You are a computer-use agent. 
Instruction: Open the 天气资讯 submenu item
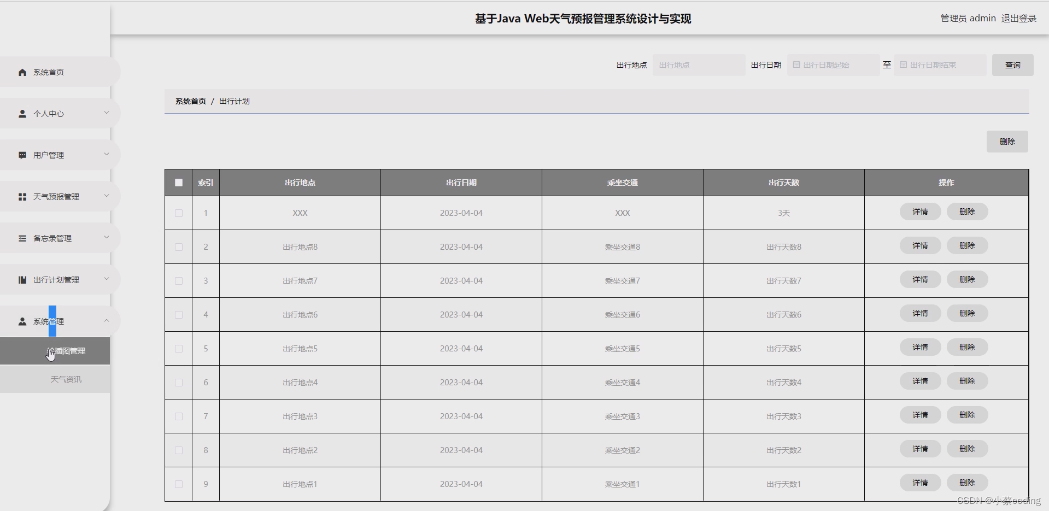tap(55, 379)
